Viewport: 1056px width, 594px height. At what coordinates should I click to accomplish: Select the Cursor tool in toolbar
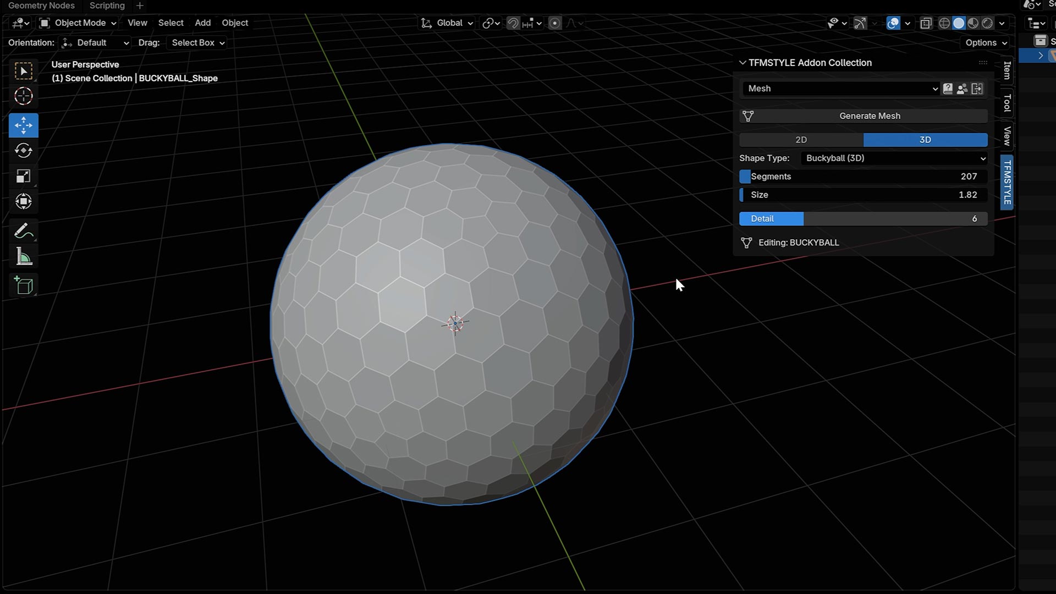click(x=23, y=96)
